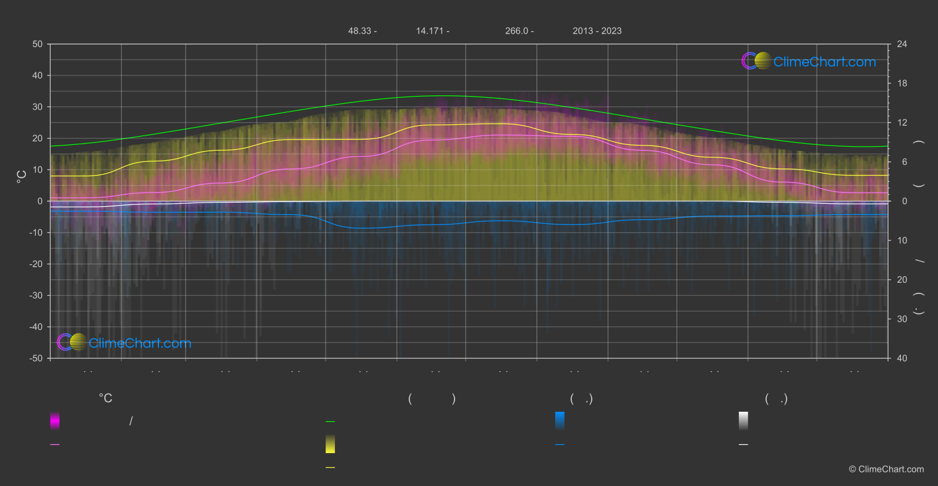Click the 6 tick label on right axis
Screen dimensions: 938x486
[904, 162]
